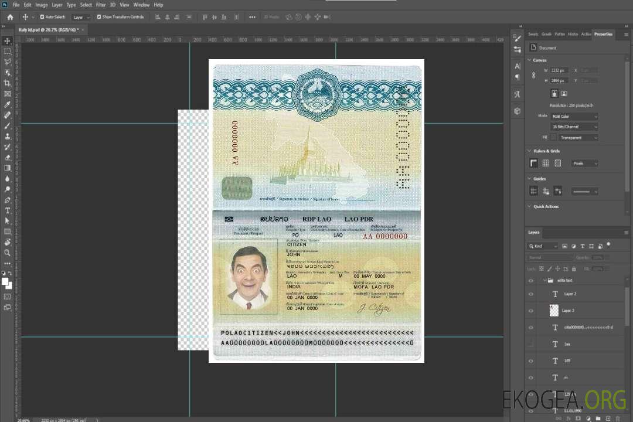This screenshot has width=633, height=422.
Task: Toggle the rulers button in Rulers & Grids
Action: [x=534, y=163]
